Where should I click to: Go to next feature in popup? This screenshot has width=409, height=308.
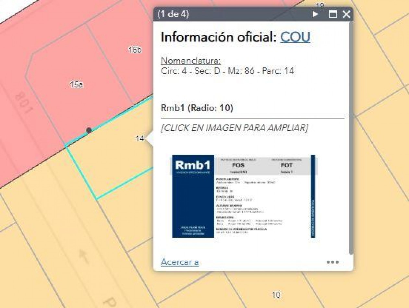point(315,14)
